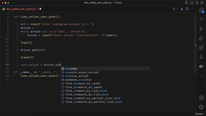This screenshot has width=206, height=116.
Task: Split the editor to the right
Action: 187,9
